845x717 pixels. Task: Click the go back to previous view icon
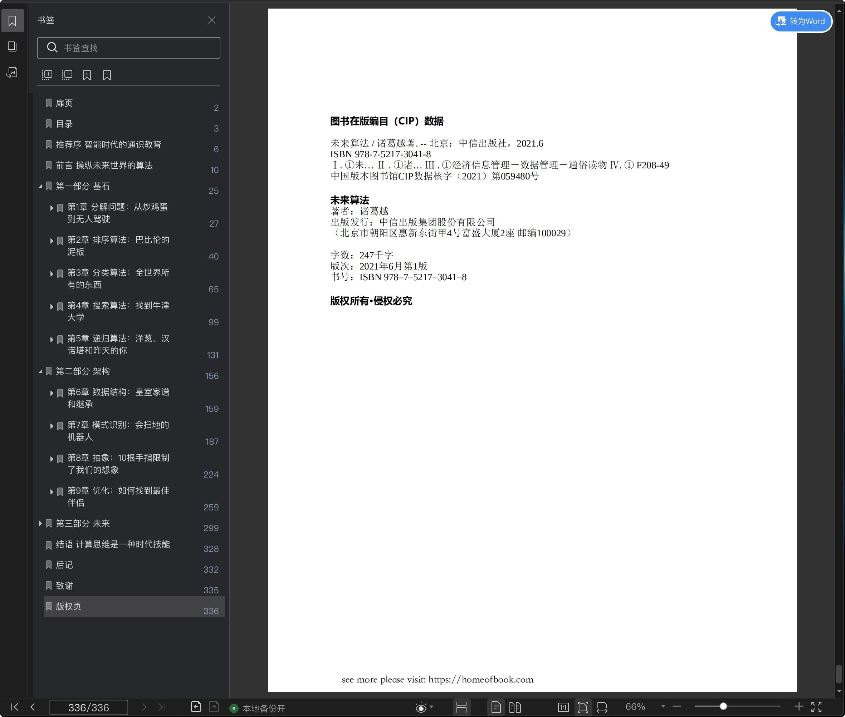click(x=196, y=707)
